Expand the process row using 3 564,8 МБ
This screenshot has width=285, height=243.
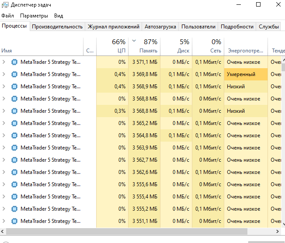click(3, 135)
